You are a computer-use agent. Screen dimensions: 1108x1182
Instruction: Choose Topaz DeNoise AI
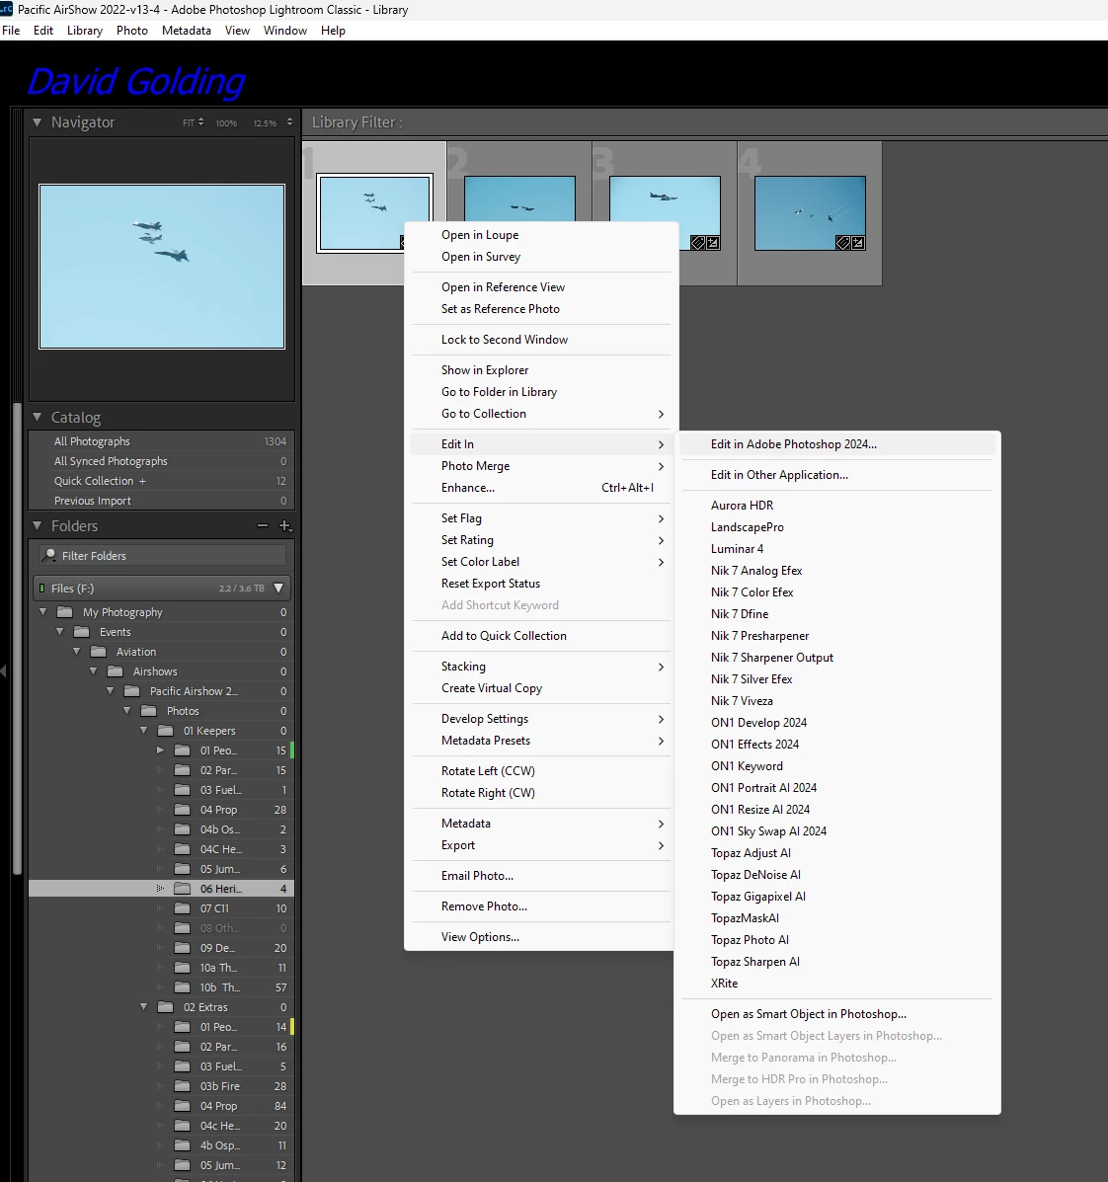836,875
